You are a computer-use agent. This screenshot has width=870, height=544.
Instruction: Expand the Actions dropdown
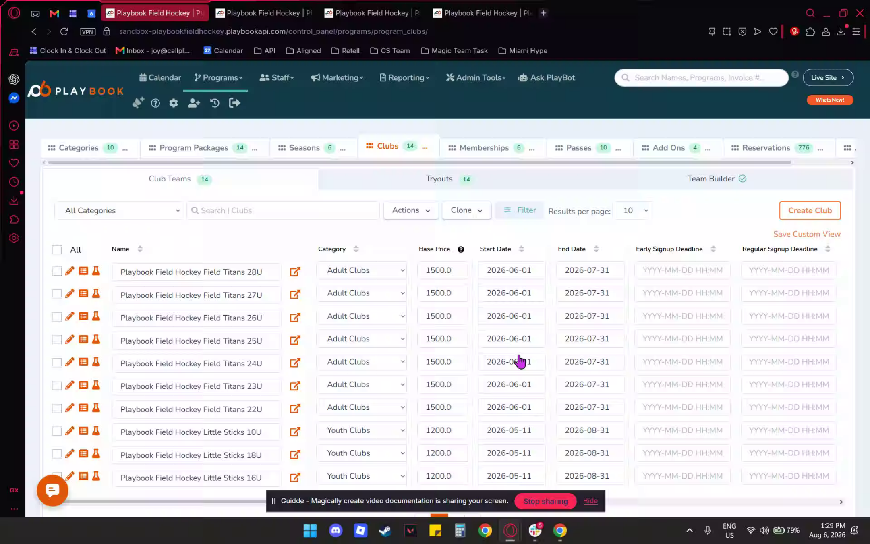tap(411, 210)
